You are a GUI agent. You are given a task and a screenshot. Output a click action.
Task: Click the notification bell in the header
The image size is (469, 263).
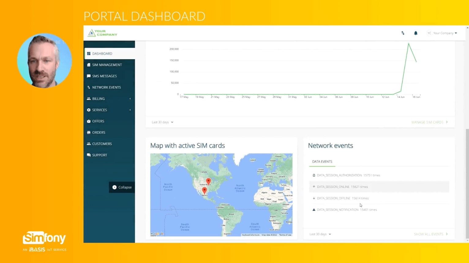(416, 33)
